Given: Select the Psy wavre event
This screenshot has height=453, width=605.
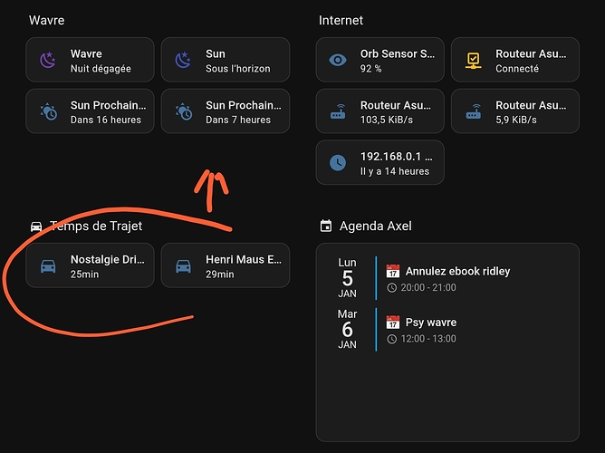Looking at the screenshot, I should (431, 323).
